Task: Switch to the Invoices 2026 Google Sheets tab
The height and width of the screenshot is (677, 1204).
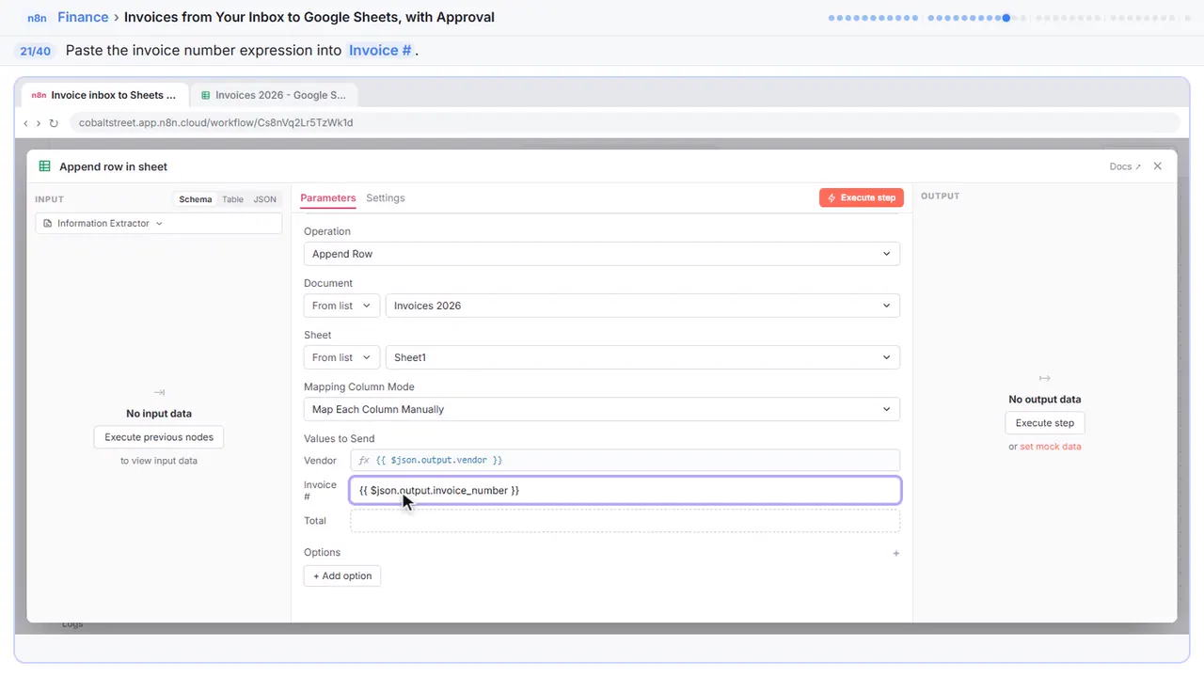Action: click(274, 95)
